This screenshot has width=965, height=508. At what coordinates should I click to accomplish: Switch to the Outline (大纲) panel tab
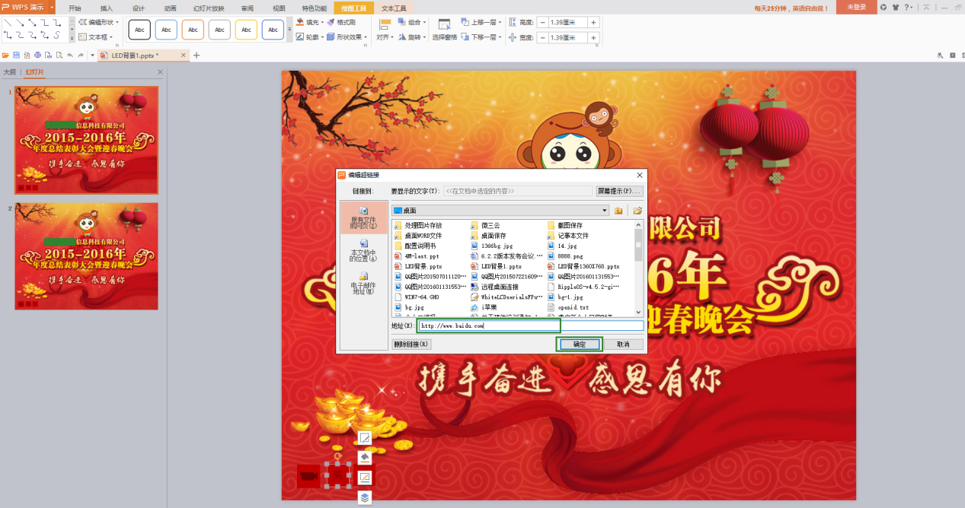[x=9, y=72]
